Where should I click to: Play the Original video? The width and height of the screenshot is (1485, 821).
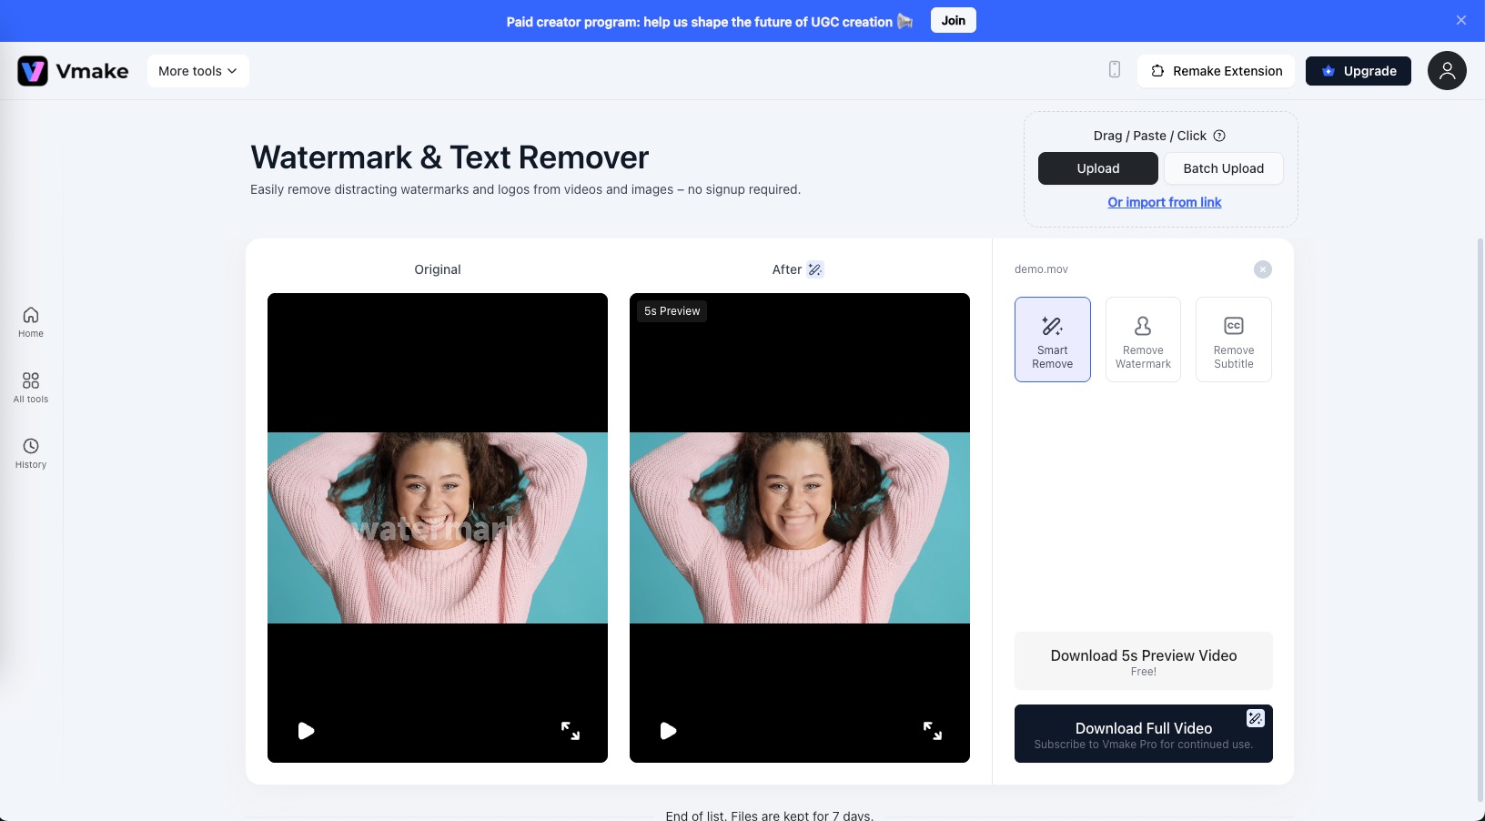(306, 731)
